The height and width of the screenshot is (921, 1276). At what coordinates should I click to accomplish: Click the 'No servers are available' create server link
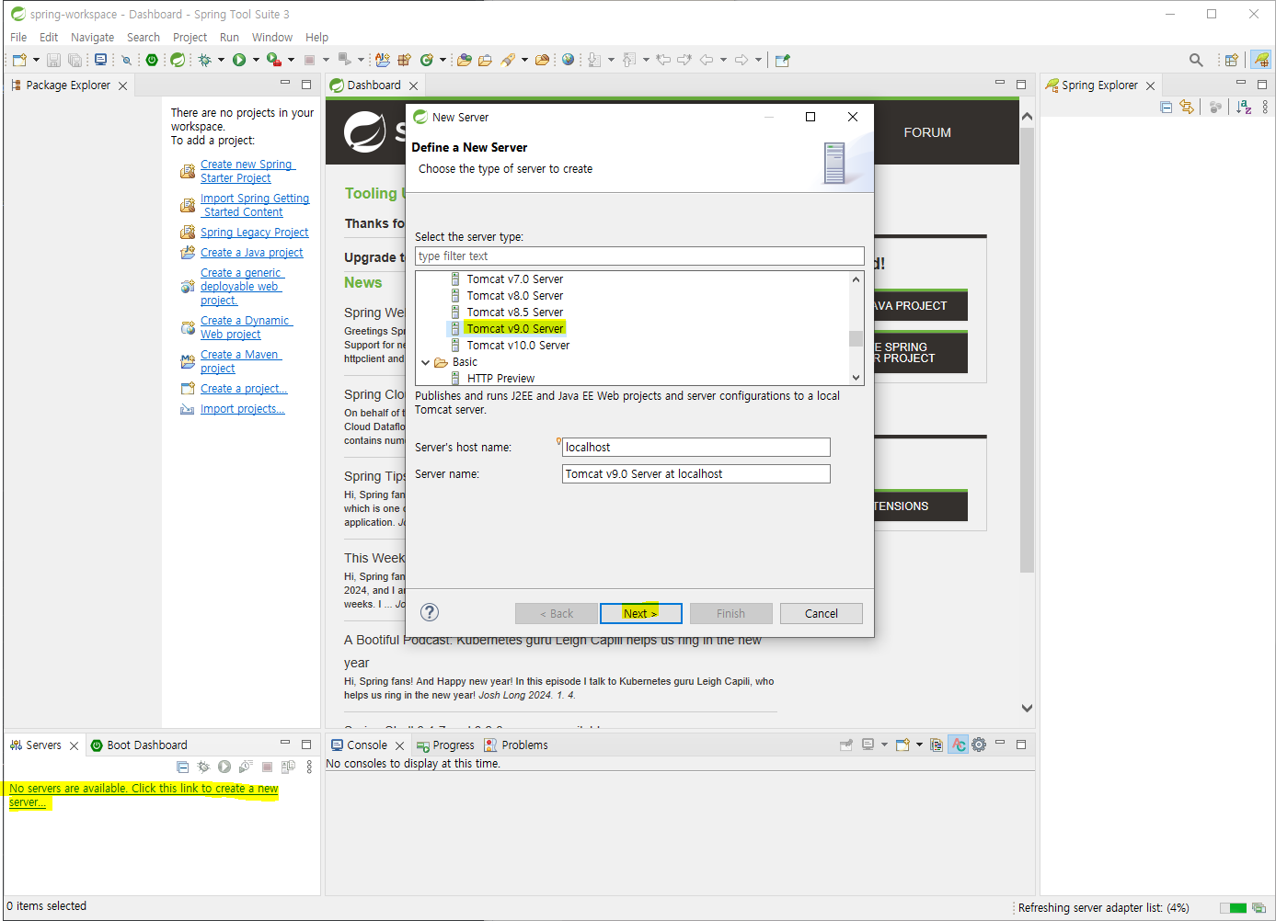(x=144, y=795)
